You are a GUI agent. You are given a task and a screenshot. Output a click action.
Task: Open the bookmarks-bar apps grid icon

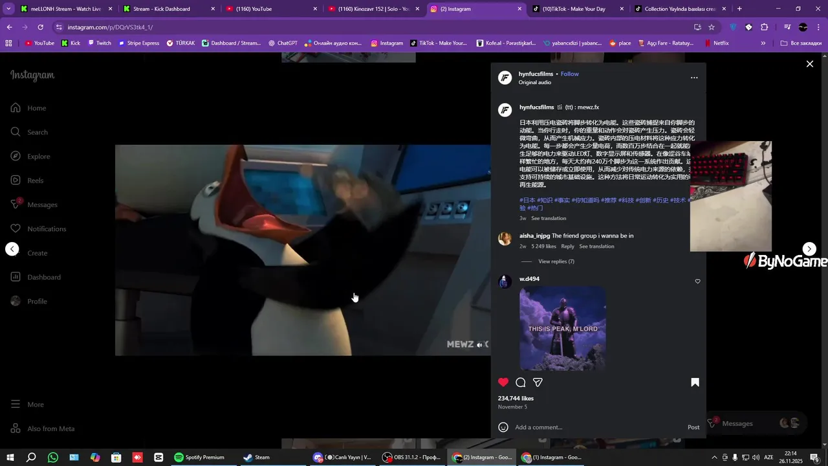pos(8,43)
